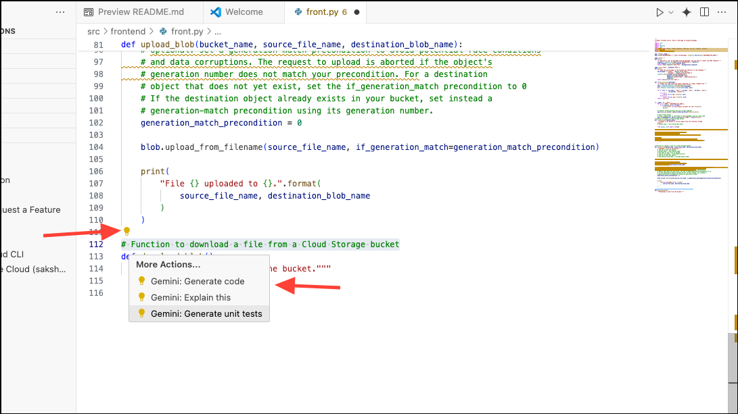Click line number 116 in gutter

pyautogui.click(x=96, y=293)
